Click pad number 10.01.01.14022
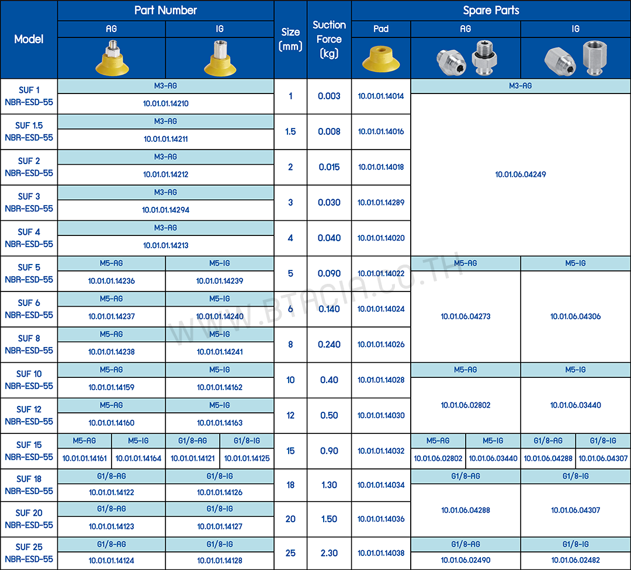Image resolution: width=631 pixels, height=570 pixels. tap(381, 273)
